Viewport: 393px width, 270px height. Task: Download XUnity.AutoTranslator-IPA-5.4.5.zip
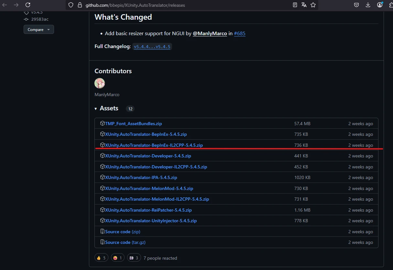point(141,177)
